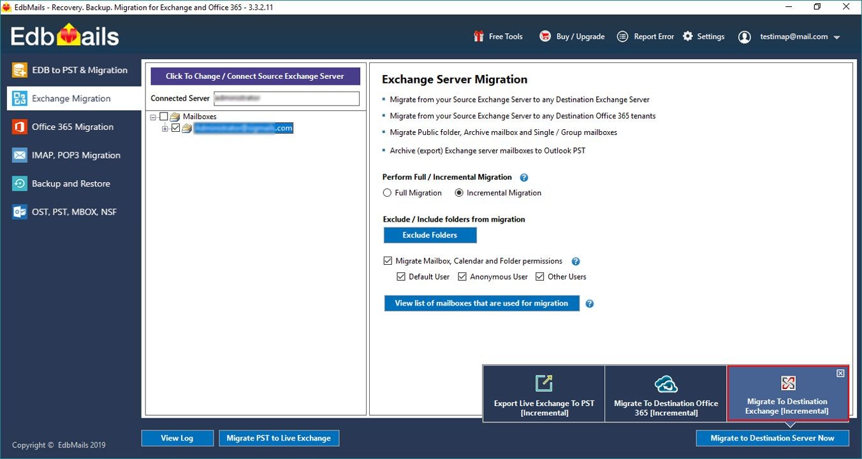The width and height of the screenshot is (862, 459).
Task: Click the Report Error label
Action: click(654, 37)
